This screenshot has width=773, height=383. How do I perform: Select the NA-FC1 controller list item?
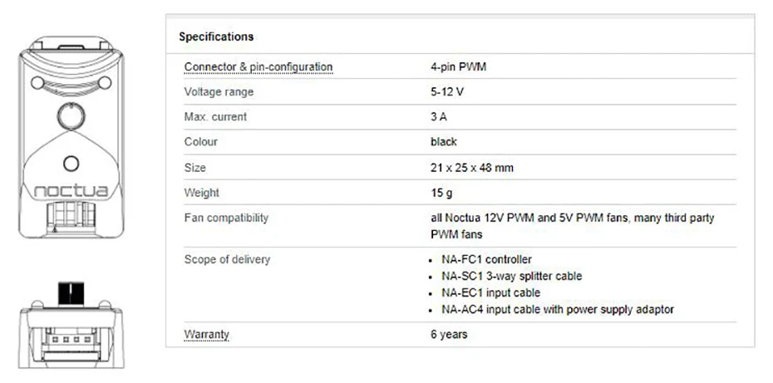(486, 259)
